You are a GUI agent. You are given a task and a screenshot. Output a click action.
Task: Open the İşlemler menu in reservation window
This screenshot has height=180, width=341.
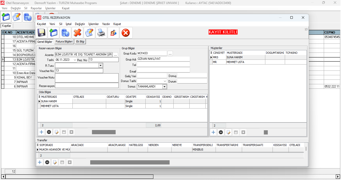click(93, 24)
